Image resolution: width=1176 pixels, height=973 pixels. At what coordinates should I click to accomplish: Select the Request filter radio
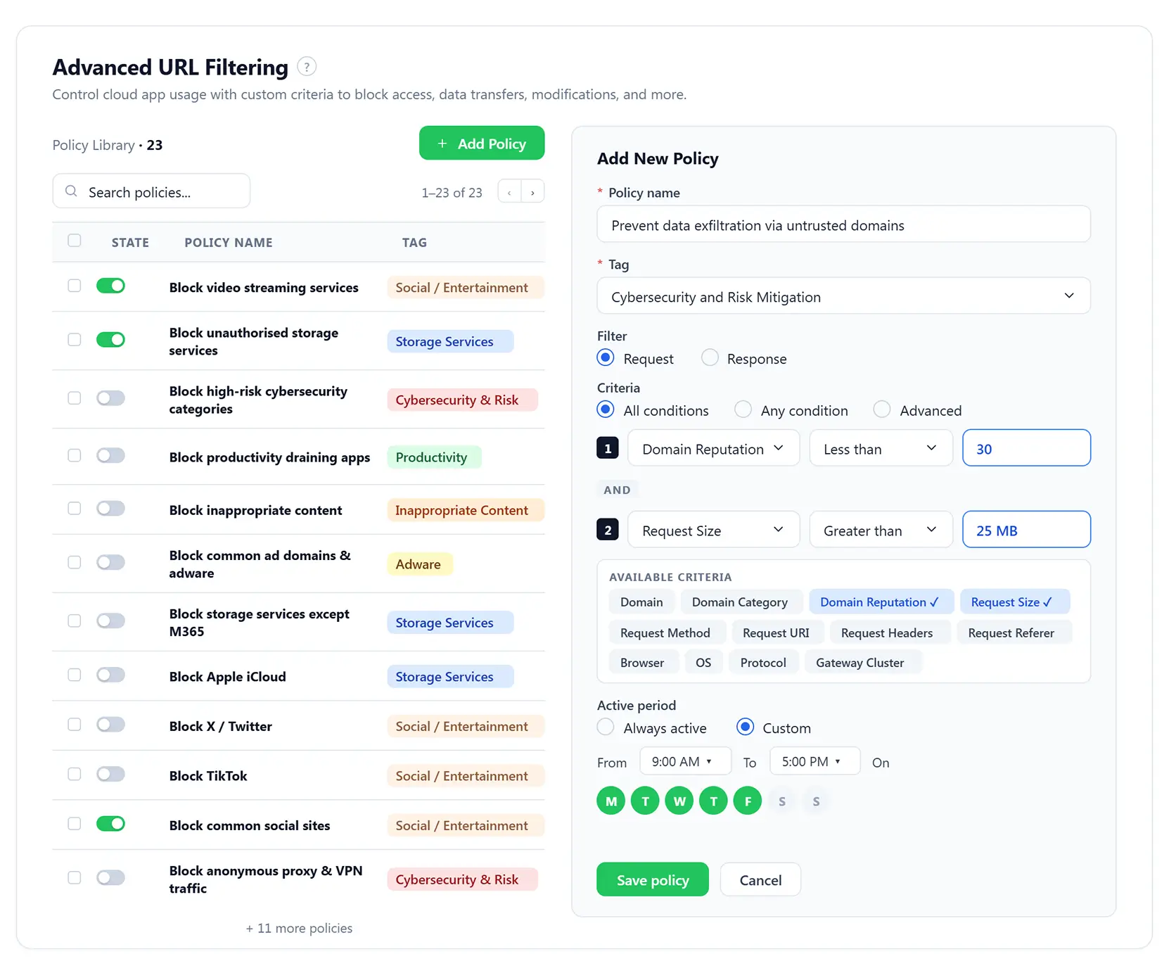pos(606,357)
